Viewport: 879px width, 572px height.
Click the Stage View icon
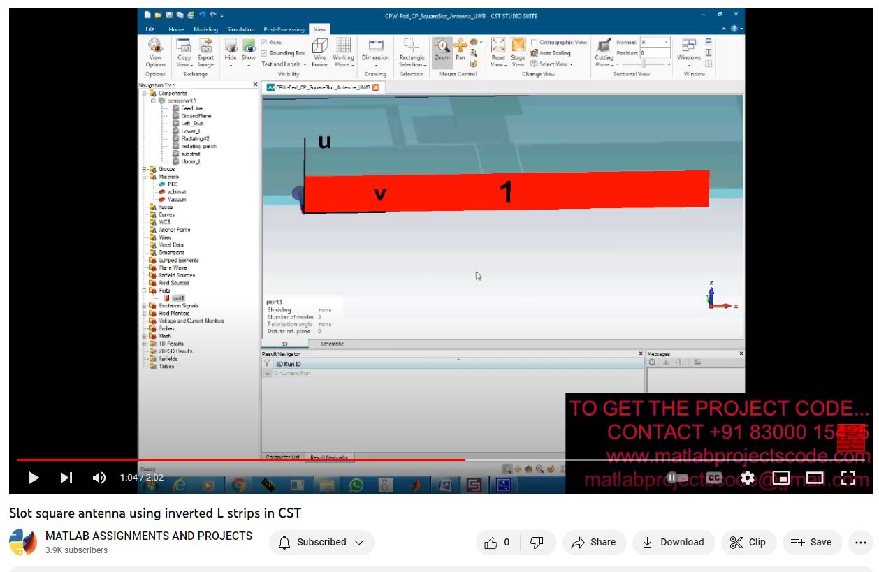coord(518,50)
